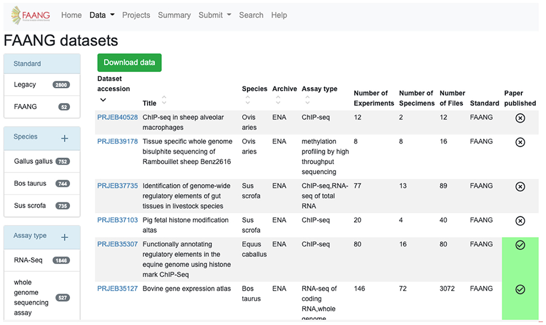Click the 3072 number of files cell
The width and height of the screenshot is (546, 325).
tap(447, 289)
